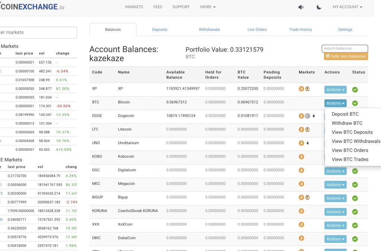Screen dimensions: 381x251
Task: Open the Dogecoin market icon for Bigup
Action: pos(308,198)
